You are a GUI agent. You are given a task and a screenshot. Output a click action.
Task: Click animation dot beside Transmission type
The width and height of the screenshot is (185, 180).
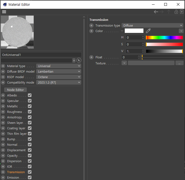91,25
